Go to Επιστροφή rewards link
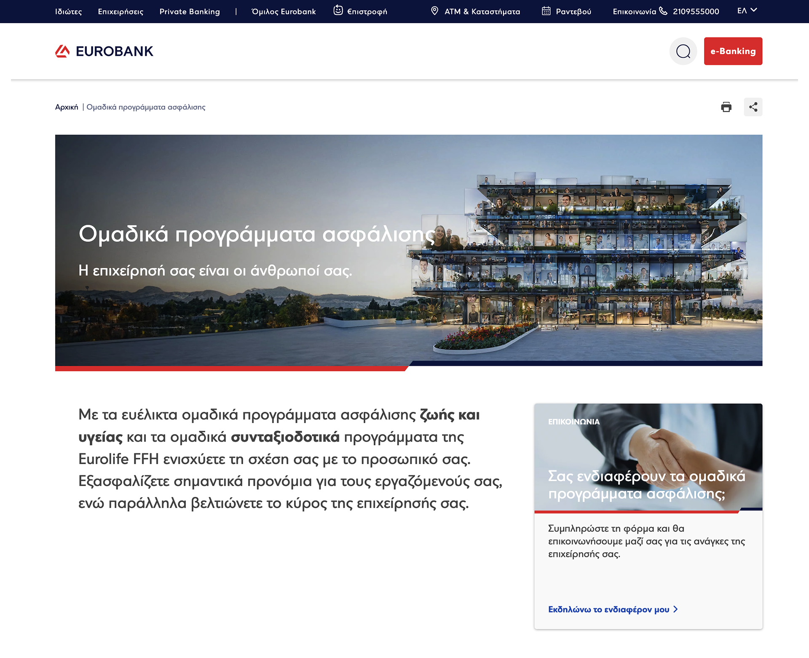The height and width of the screenshot is (658, 809). click(367, 11)
